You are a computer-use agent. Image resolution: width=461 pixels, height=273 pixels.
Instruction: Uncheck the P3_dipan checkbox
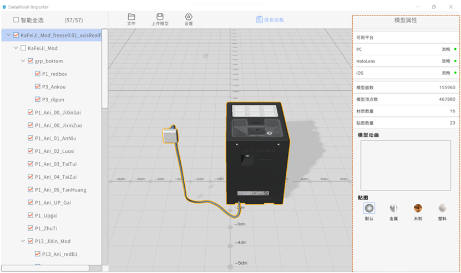37,100
